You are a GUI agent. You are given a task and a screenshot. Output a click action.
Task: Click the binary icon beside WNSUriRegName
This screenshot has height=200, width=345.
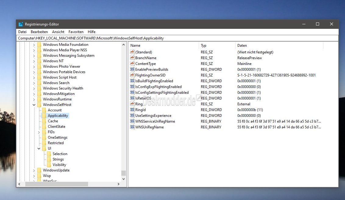[x=132, y=127]
